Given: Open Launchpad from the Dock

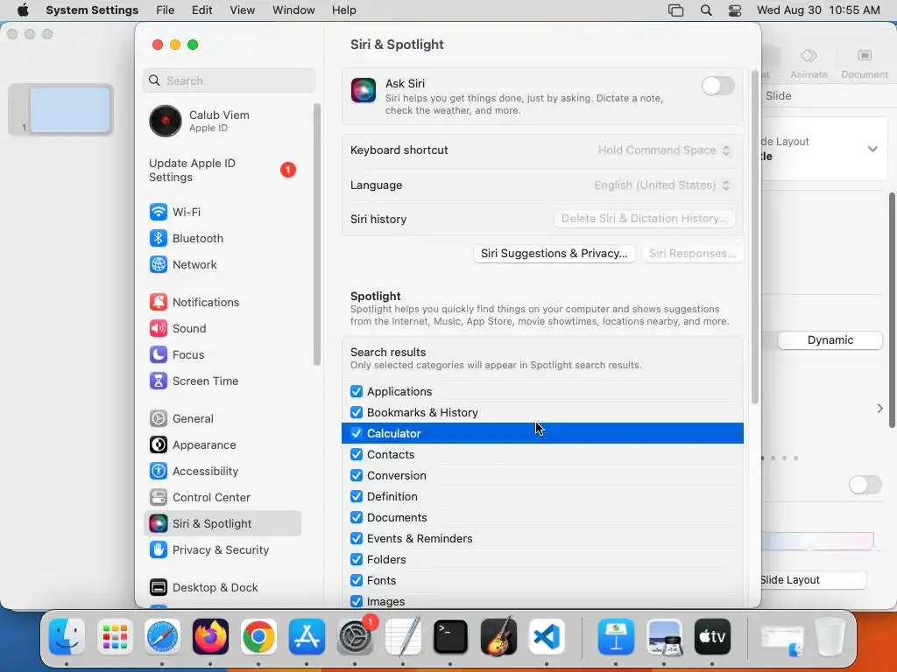Looking at the screenshot, I should (x=115, y=637).
